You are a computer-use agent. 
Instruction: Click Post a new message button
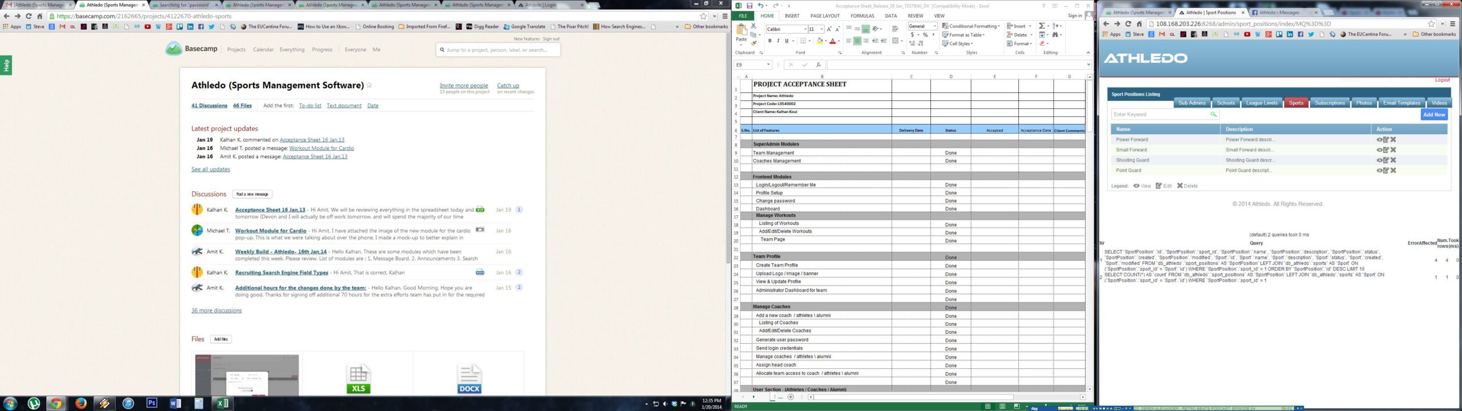(x=252, y=194)
